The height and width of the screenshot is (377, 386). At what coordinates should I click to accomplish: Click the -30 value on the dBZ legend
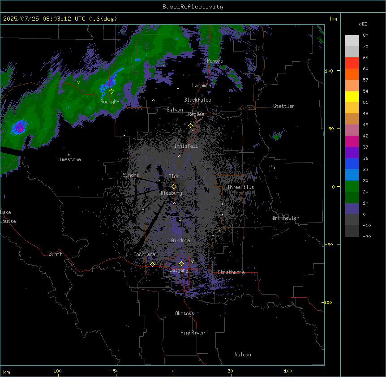pos(367,236)
